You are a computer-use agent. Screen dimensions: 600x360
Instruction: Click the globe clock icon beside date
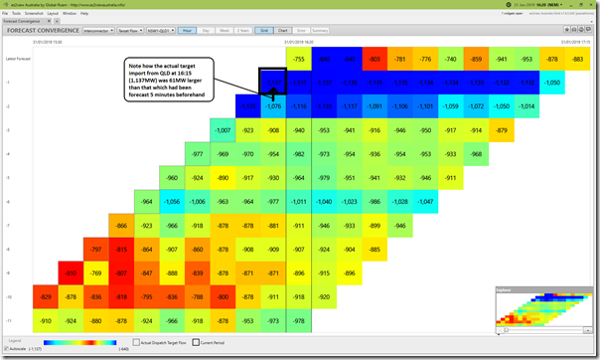point(509,5)
